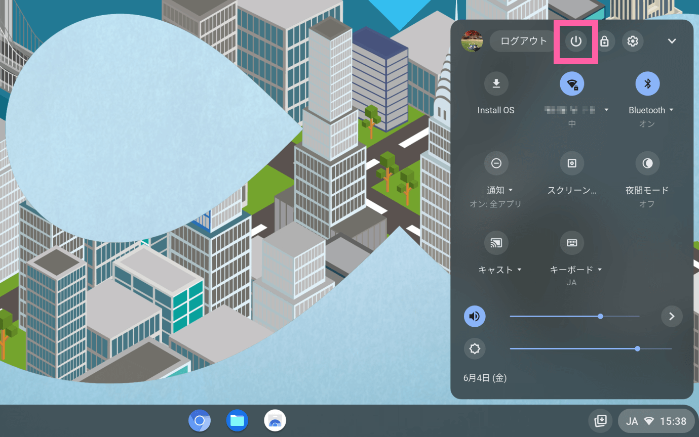Mute audio via the speaker icon
The height and width of the screenshot is (437, 699).
[x=475, y=316]
